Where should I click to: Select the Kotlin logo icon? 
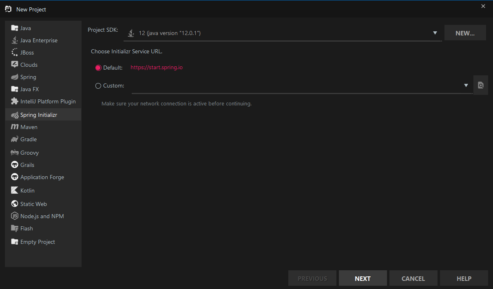pos(15,190)
